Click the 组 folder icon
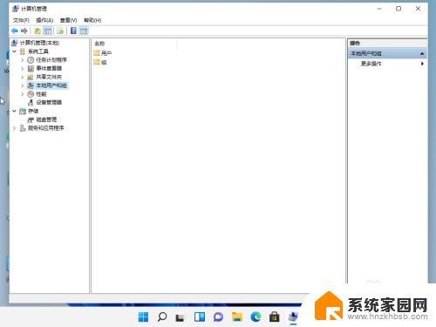Viewport: 436px width, 327px height. pos(97,62)
